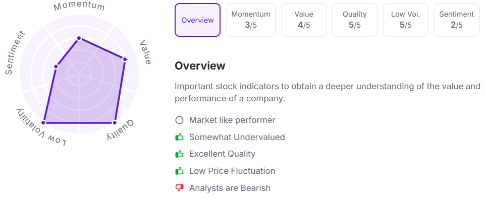Screen dimensions: 486x199
Task: Select the Low Vol. 5/5 tab
Action: tap(405, 20)
